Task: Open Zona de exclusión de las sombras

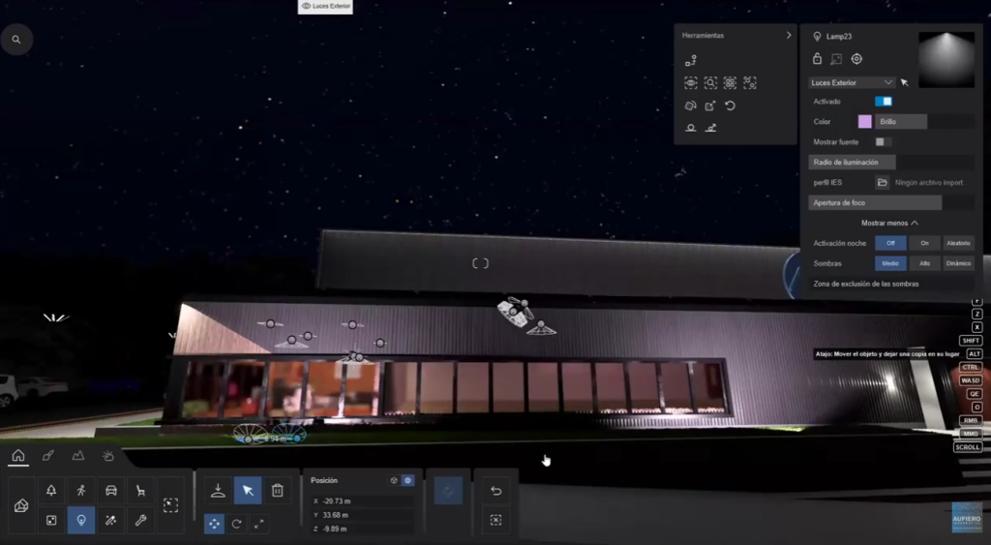Action: point(891,284)
